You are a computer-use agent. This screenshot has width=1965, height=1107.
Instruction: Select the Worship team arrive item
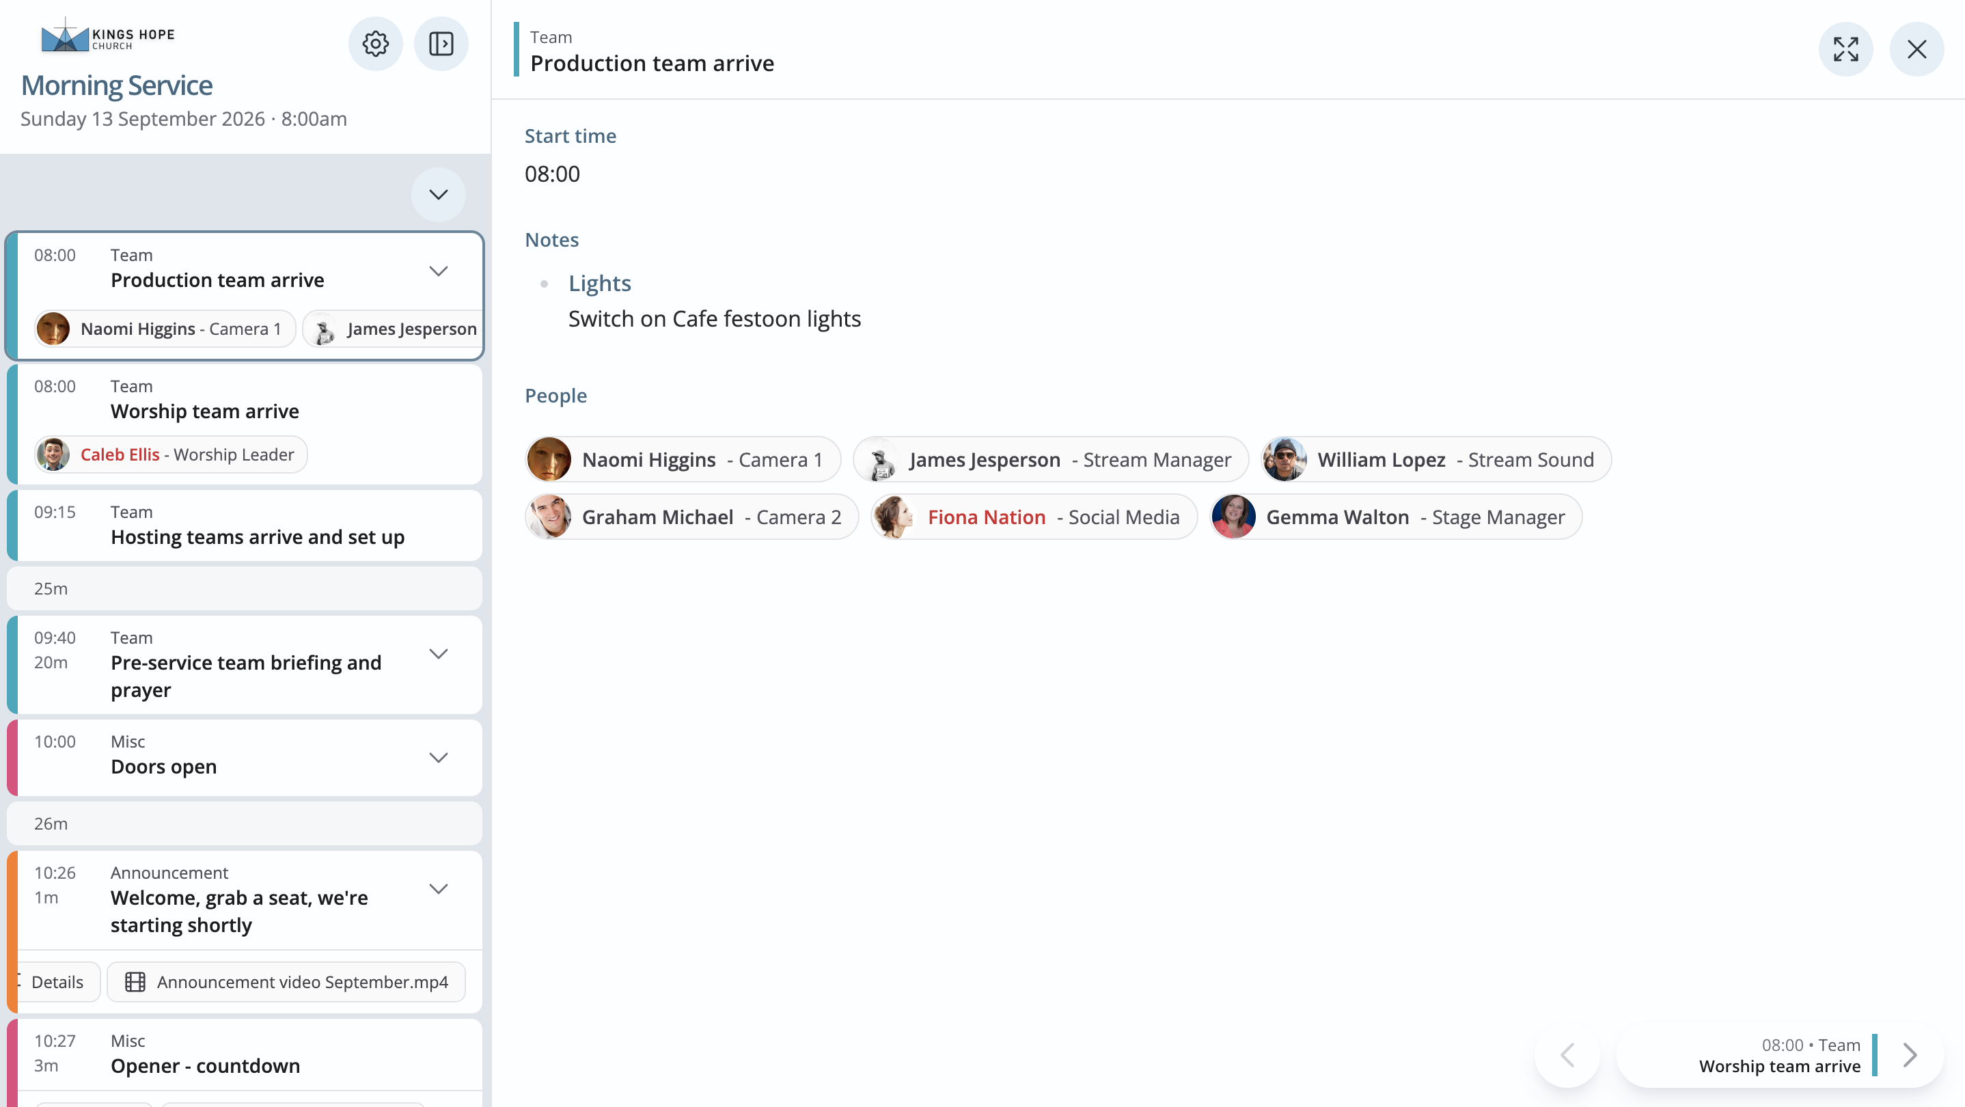244,424
